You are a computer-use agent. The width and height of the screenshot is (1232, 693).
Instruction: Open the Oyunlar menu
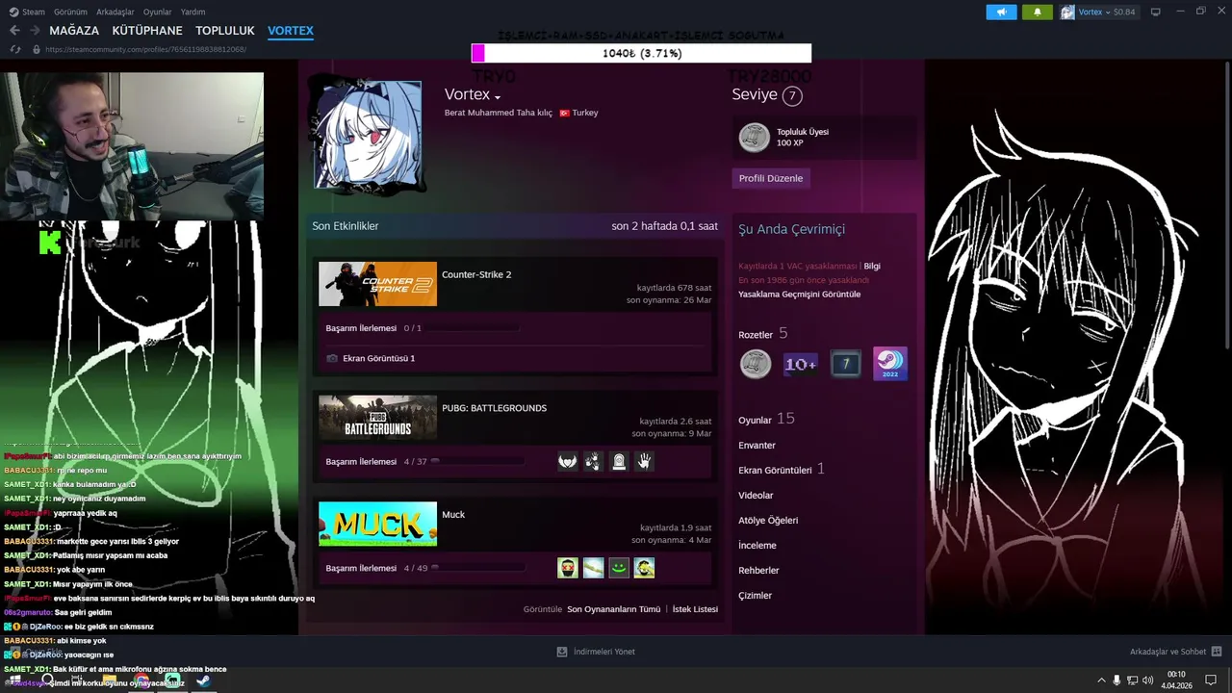tap(158, 12)
